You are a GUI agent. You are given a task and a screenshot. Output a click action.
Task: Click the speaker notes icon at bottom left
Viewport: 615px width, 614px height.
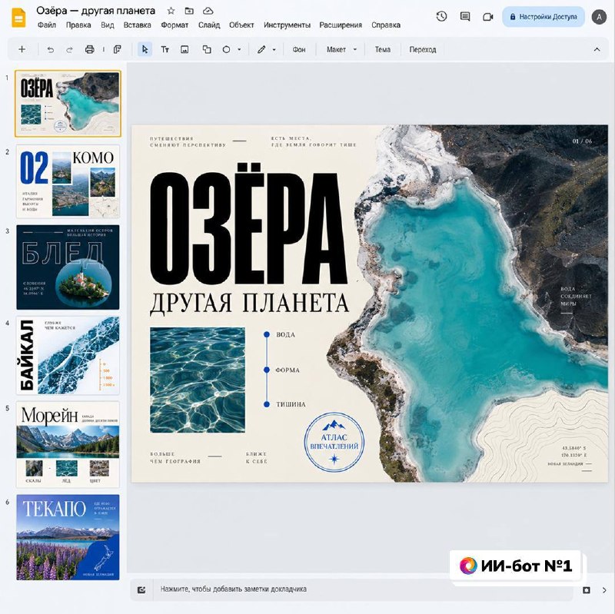coord(141,589)
